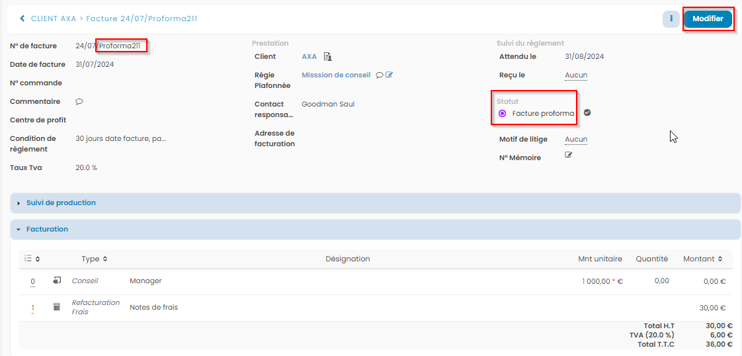The image size is (742, 356).
Task: Click the edit icon for N° Mémoire
Action: [568, 155]
